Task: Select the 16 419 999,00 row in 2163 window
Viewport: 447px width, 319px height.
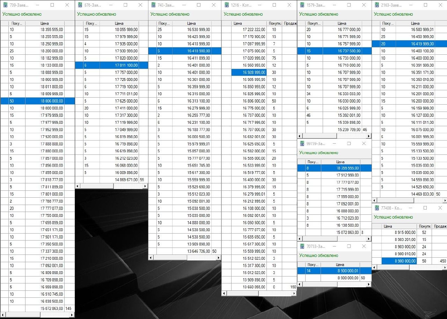Action: [408, 44]
